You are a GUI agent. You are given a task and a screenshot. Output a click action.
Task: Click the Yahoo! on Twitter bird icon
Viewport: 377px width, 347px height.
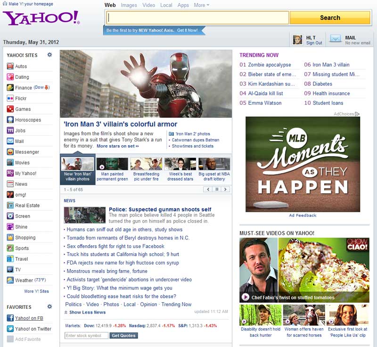pyautogui.click(x=10, y=329)
